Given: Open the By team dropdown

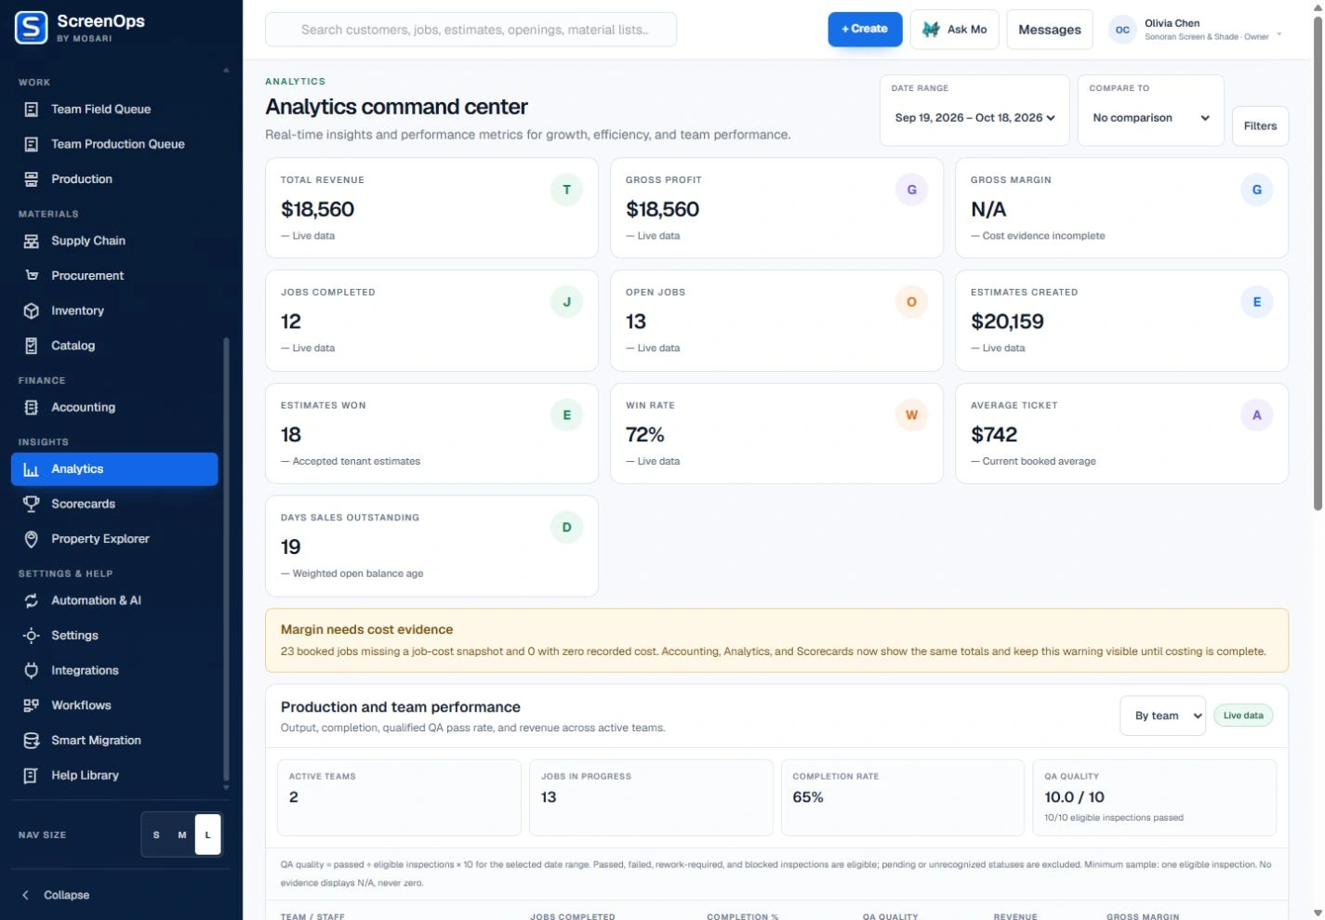Looking at the screenshot, I should pos(1163,716).
